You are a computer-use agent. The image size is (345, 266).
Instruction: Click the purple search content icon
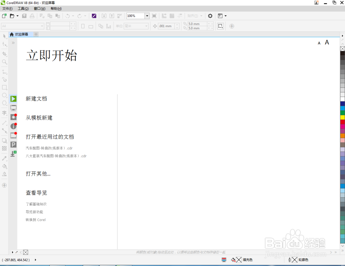coord(94,16)
